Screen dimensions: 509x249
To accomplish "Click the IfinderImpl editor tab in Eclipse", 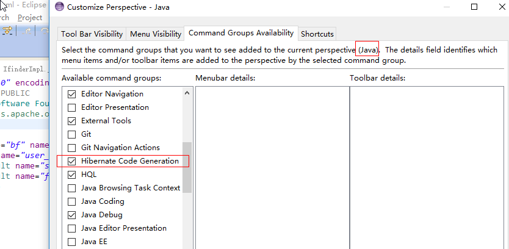I will tap(26, 69).
